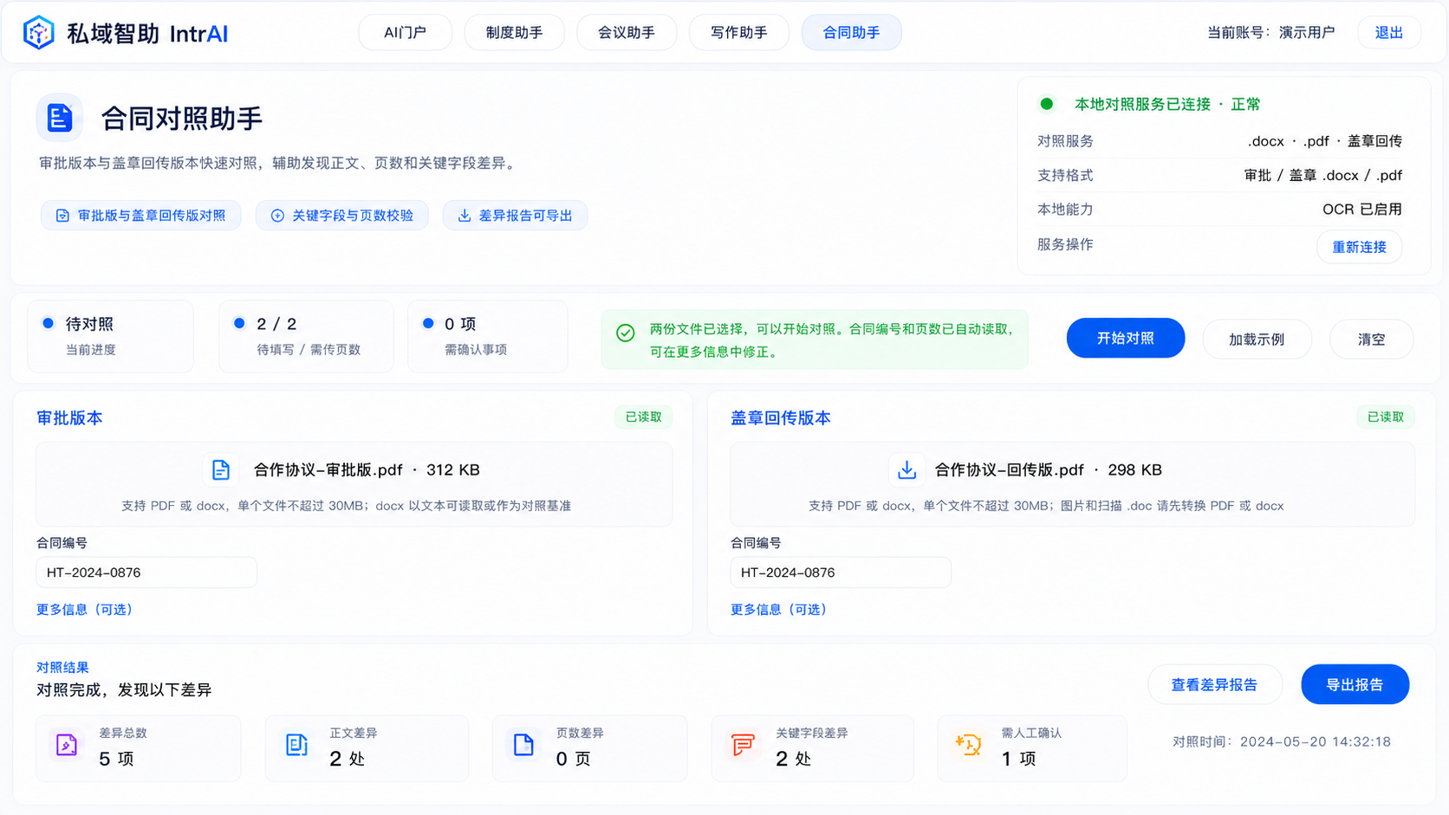This screenshot has width=1449, height=815.
Task: Click the 需人工确认 1 项 card
Action: pos(1032,748)
